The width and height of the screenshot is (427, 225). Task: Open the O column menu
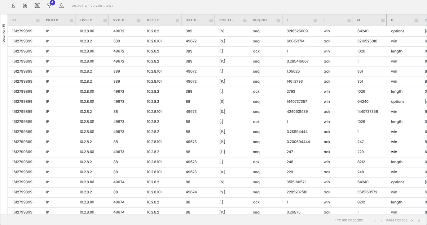click(416, 20)
